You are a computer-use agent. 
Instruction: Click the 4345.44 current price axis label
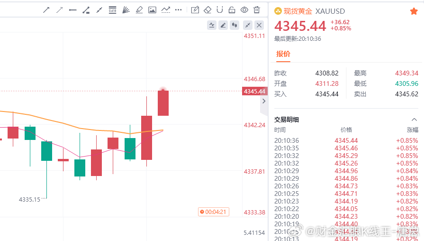click(x=255, y=91)
